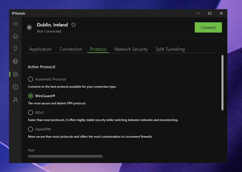Image resolution: width=242 pixels, height=172 pixels.
Task: Select the WireGuard radio button
Action: pos(31,96)
